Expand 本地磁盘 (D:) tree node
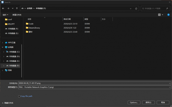172x107 pixels. (x=4, y=57)
